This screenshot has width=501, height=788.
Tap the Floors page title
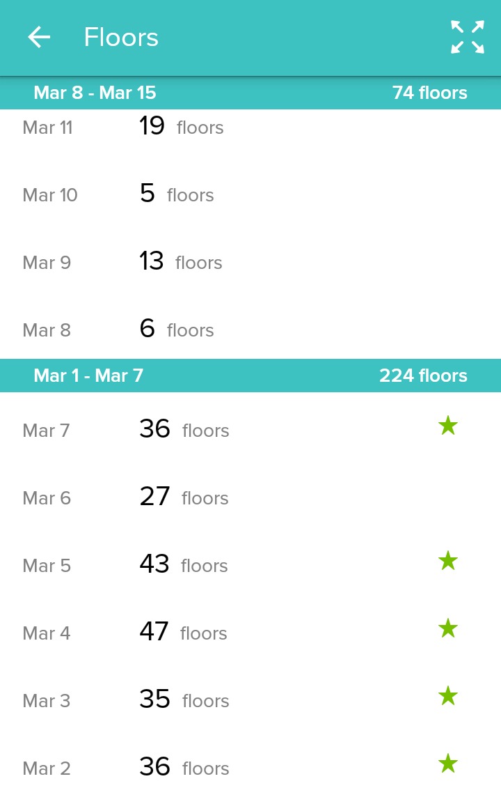121,37
